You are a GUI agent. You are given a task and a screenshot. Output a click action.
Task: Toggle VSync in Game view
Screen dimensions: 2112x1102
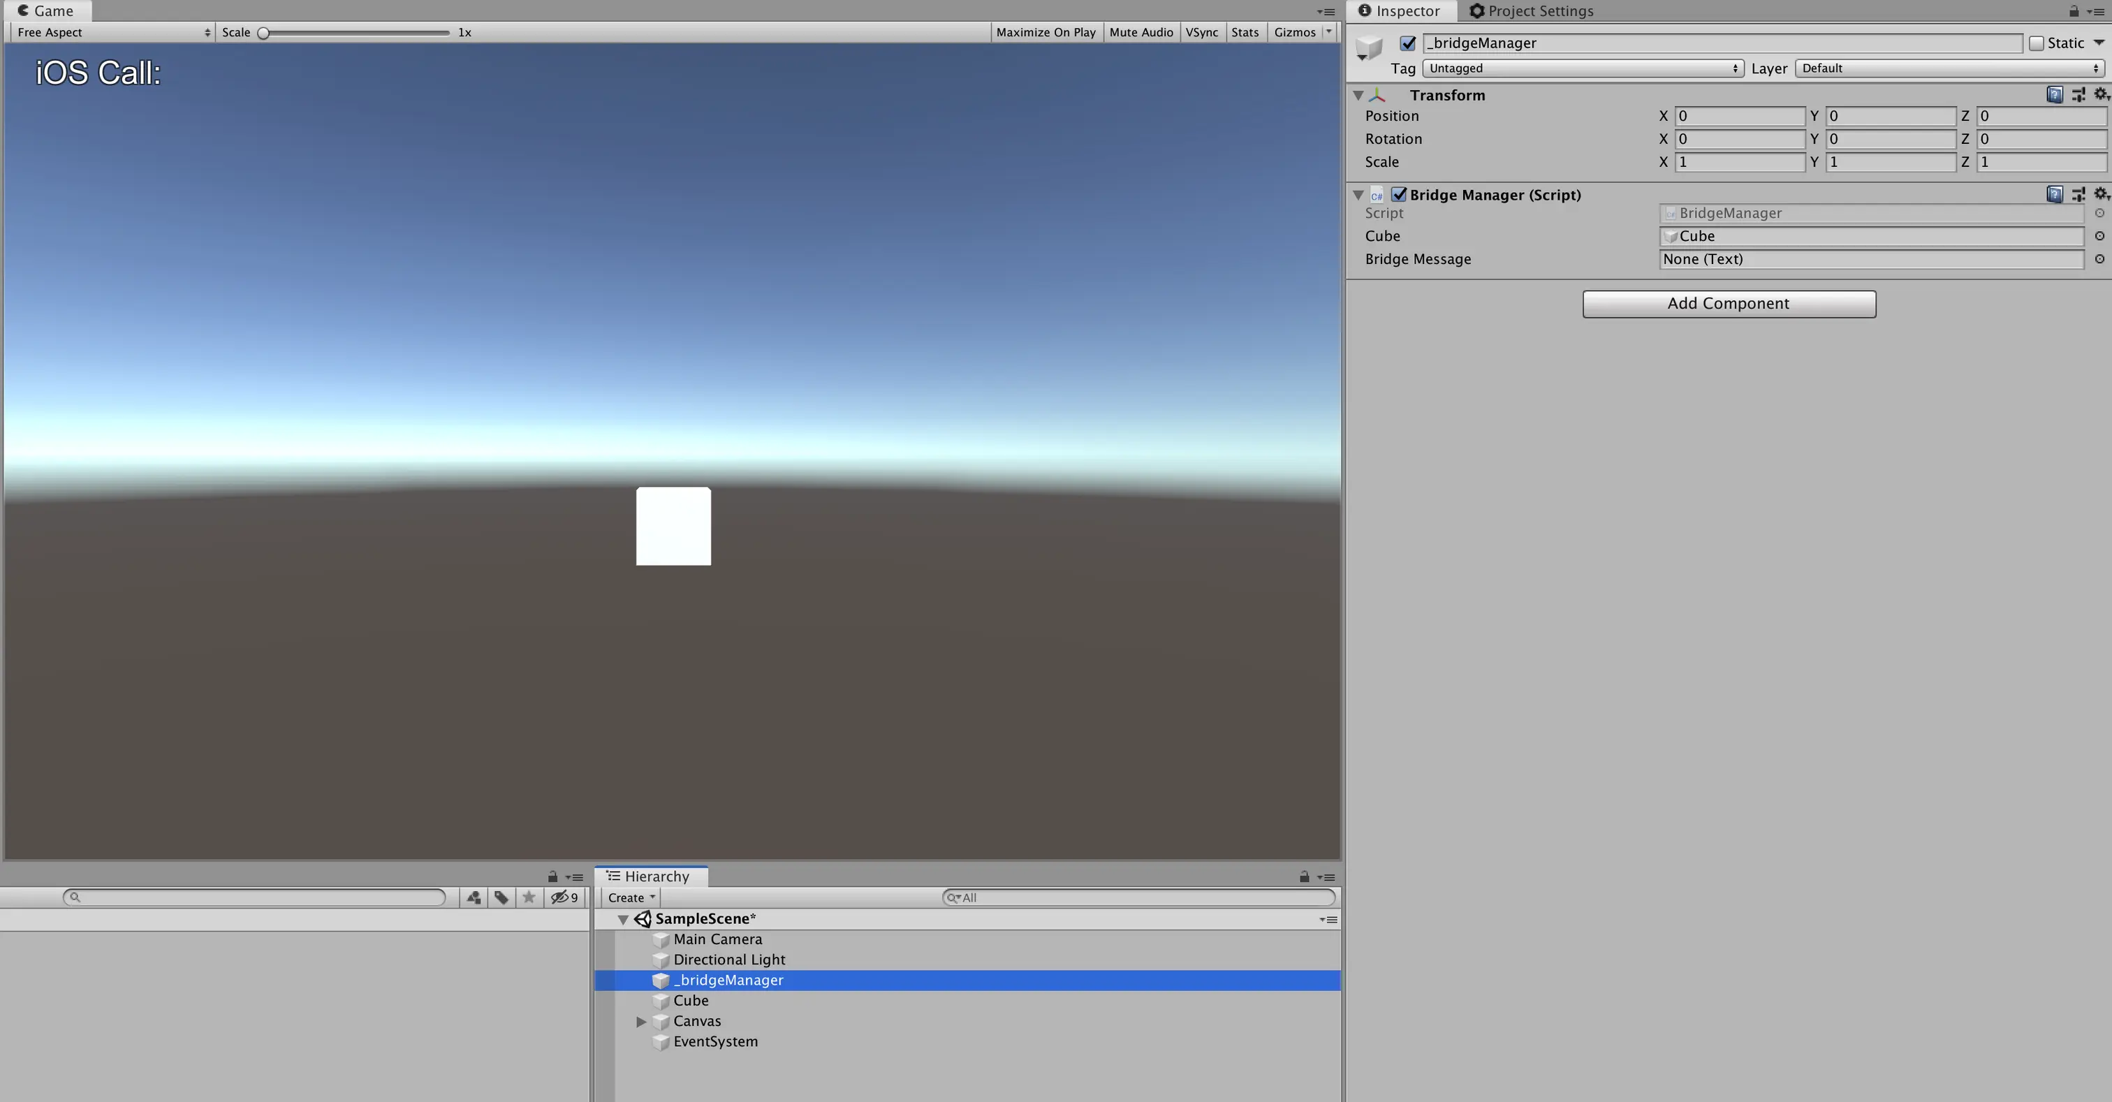tap(1201, 32)
